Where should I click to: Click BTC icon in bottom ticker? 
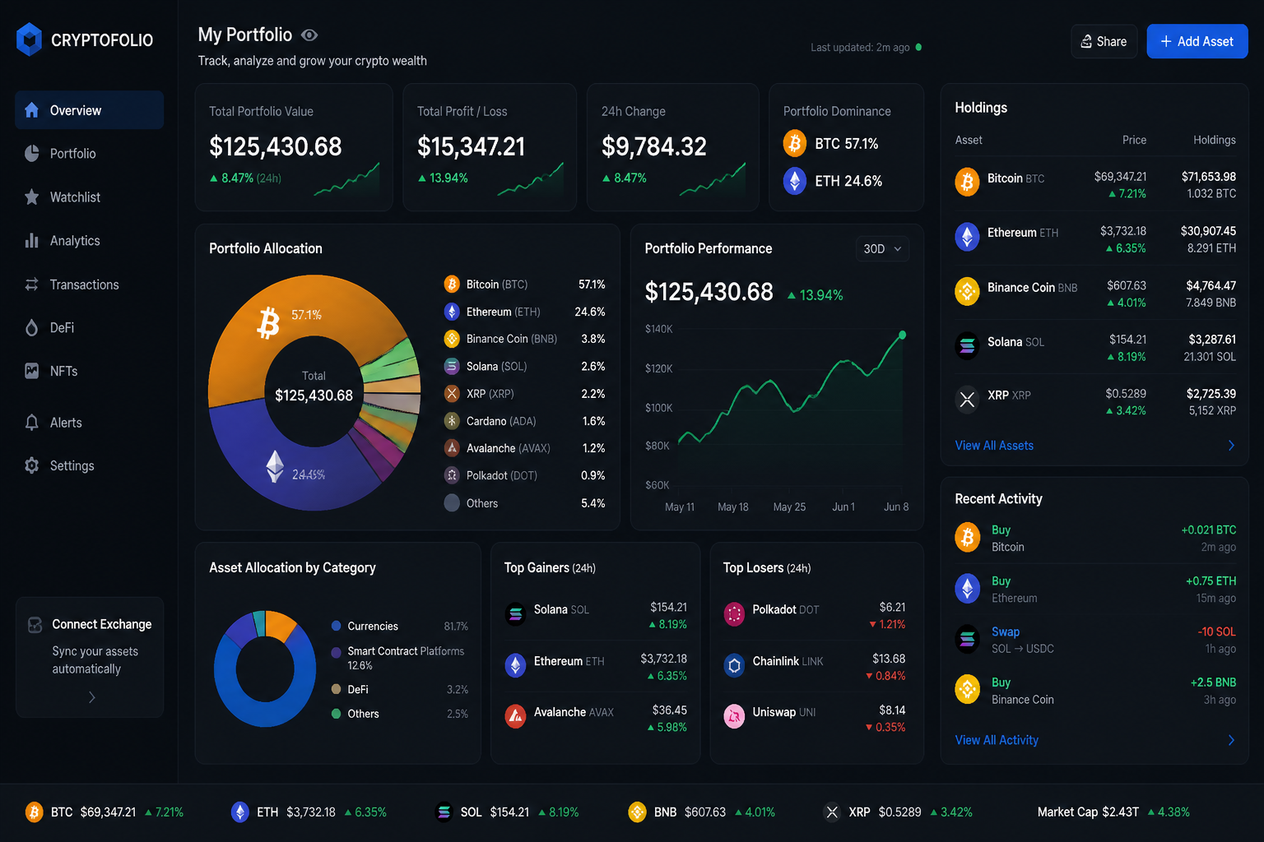pyautogui.click(x=34, y=812)
